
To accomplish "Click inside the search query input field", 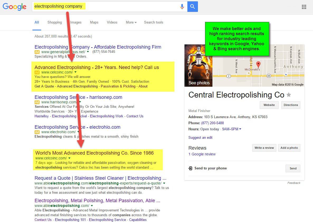I will (79, 6).
